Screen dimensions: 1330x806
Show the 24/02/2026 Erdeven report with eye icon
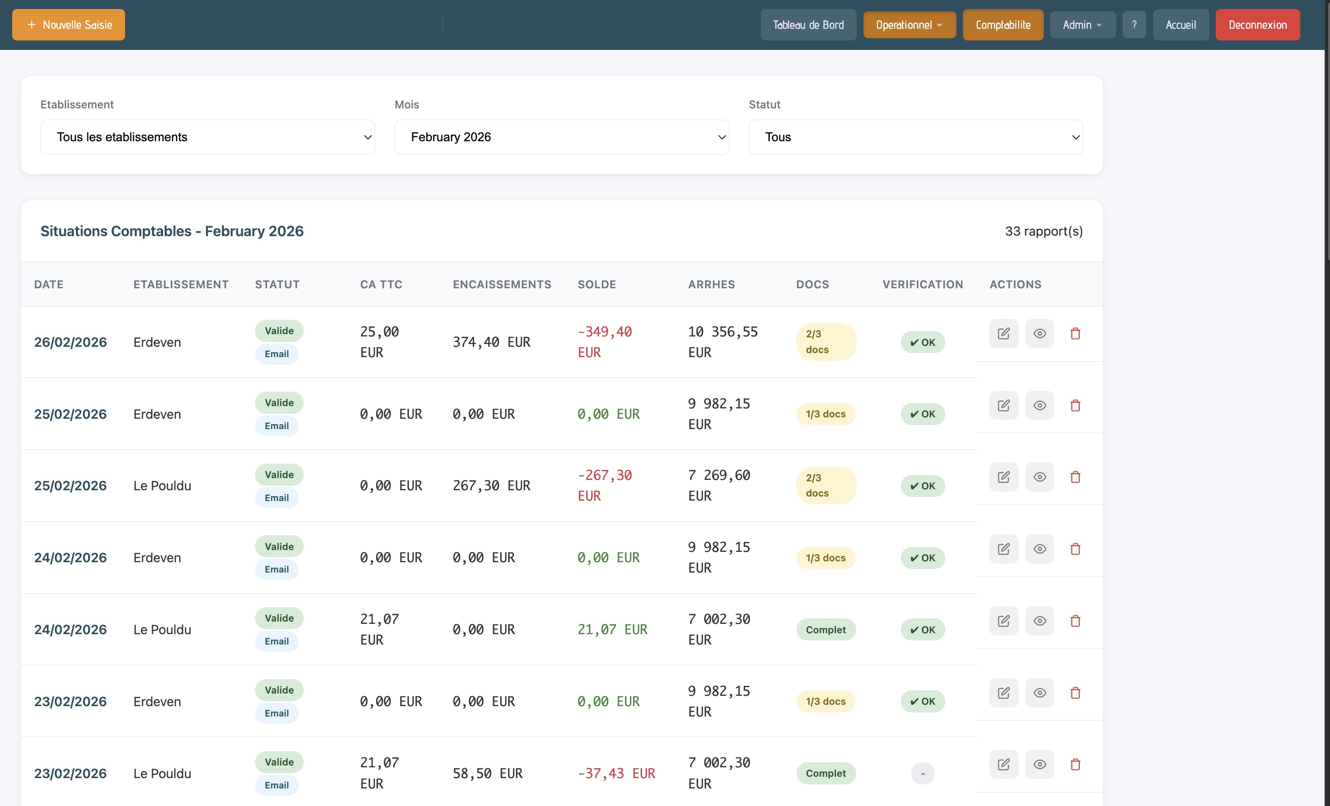coord(1039,549)
